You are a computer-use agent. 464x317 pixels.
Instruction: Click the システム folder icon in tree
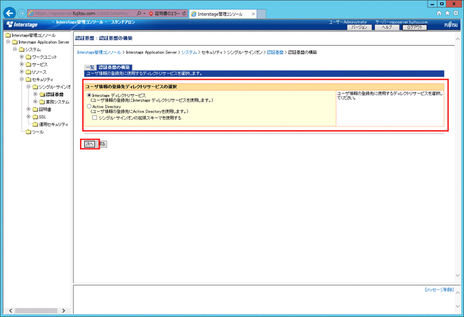[22, 49]
